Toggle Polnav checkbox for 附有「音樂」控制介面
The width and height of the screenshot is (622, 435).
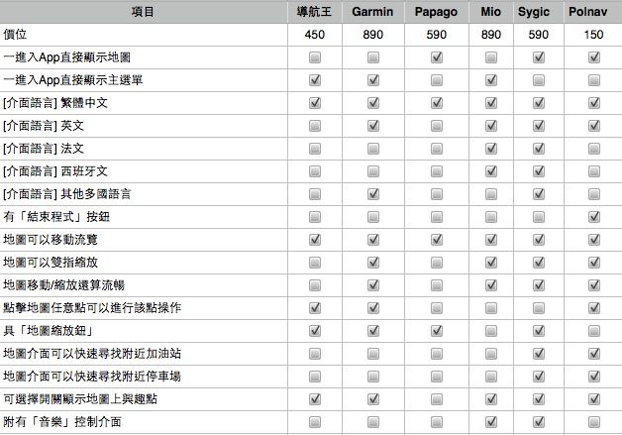[x=594, y=422]
